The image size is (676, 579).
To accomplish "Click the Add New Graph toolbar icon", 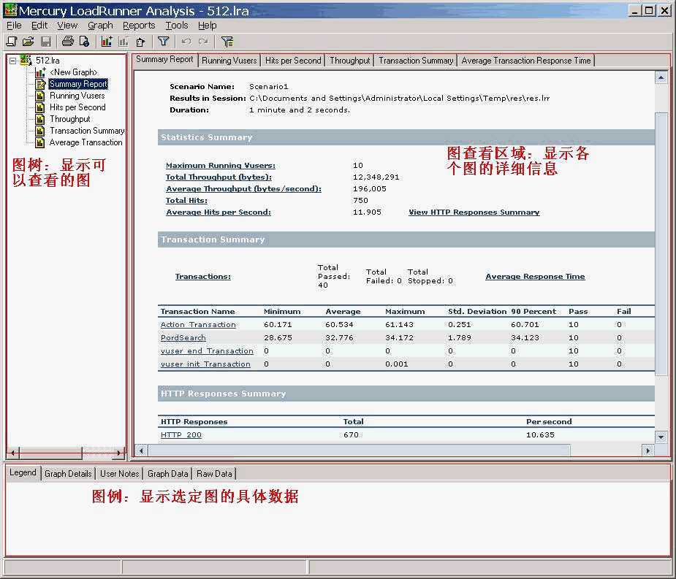I will [107, 42].
